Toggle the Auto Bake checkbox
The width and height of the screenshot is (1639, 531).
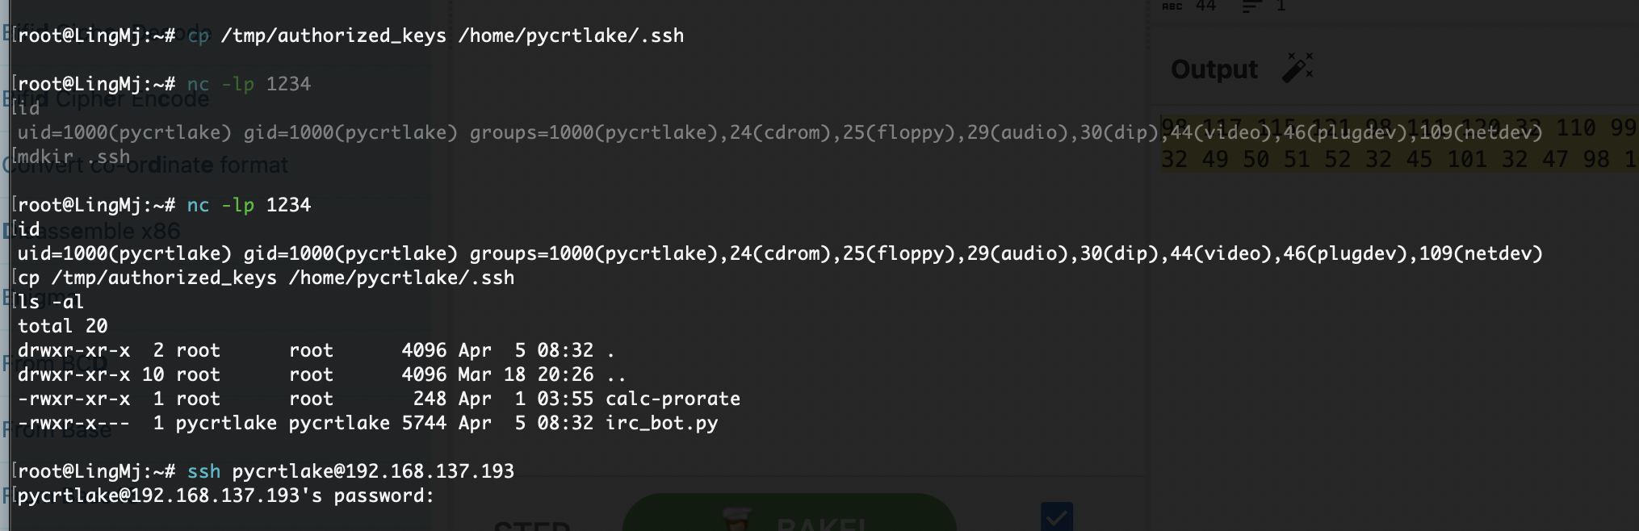1057,517
